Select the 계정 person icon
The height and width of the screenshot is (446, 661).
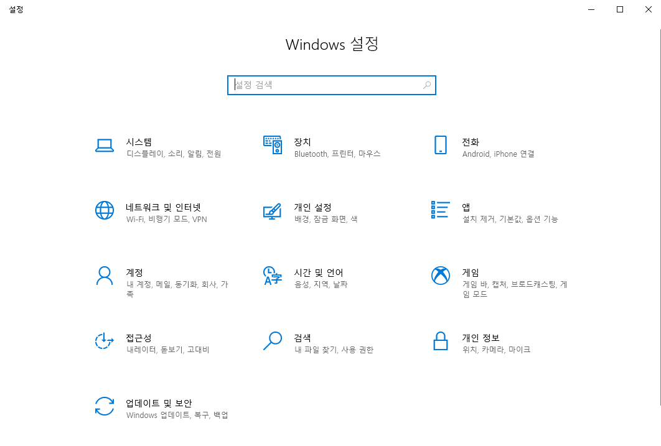click(104, 276)
